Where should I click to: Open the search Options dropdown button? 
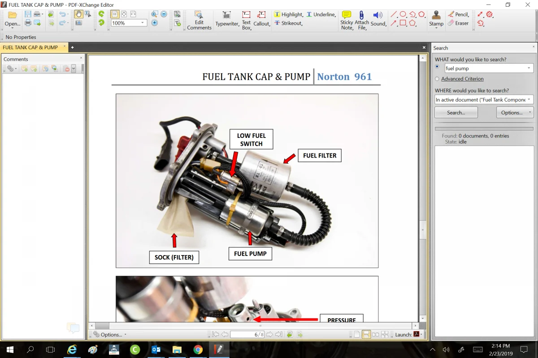tap(515, 112)
